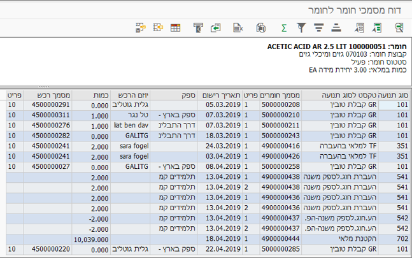
Task: Click material document 4900000444
Action: point(280,239)
